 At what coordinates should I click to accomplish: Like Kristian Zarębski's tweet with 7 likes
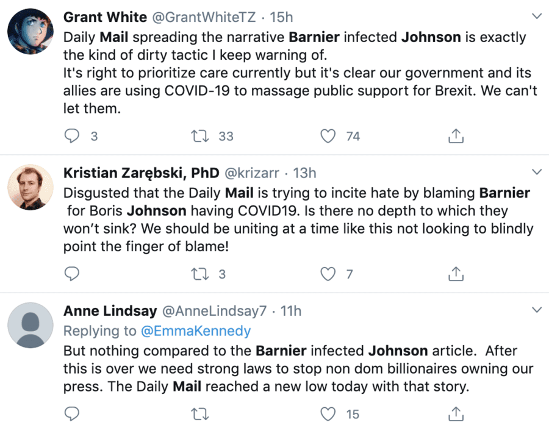click(x=329, y=274)
